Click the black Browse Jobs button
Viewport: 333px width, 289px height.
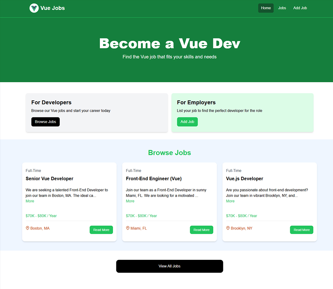coord(46,122)
